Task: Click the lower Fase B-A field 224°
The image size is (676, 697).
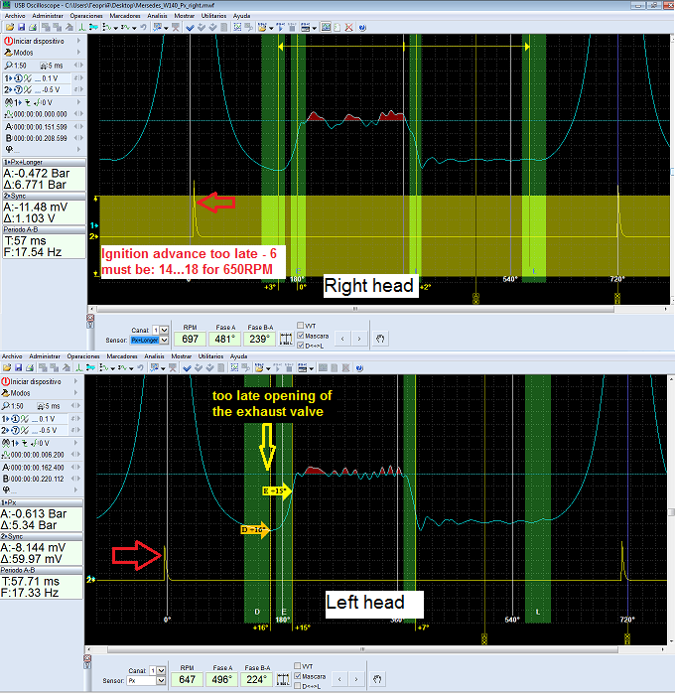Action: tap(257, 680)
